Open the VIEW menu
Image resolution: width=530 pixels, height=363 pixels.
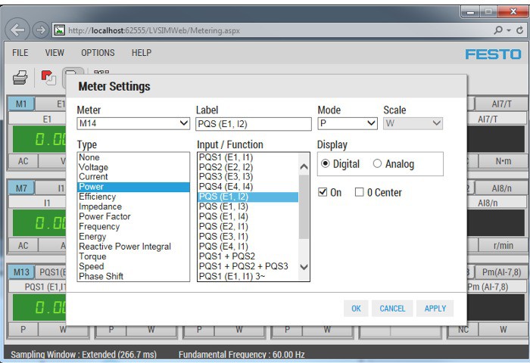point(55,53)
